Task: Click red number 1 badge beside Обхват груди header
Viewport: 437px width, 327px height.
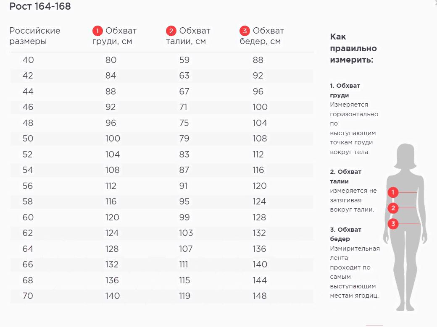Action: pos(97,31)
